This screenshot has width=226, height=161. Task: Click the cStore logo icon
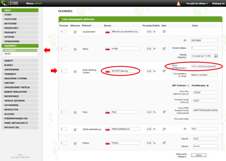pyautogui.click(x=4, y=3)
